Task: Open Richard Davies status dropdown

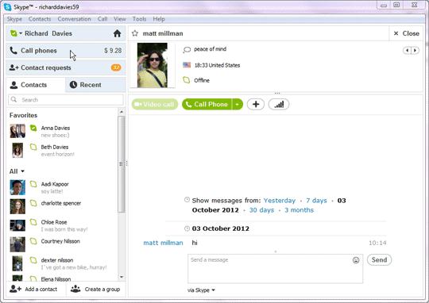Action: click(16, 33)
